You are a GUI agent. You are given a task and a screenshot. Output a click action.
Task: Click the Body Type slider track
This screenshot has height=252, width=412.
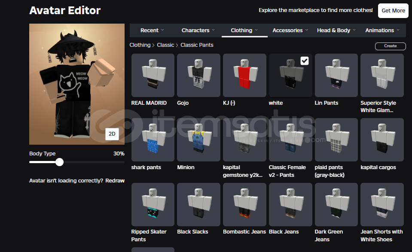(77, 162)
